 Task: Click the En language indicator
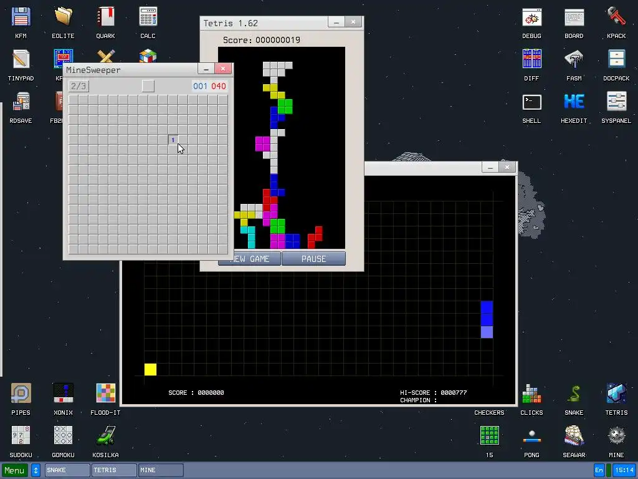click(x=599, y=470)
